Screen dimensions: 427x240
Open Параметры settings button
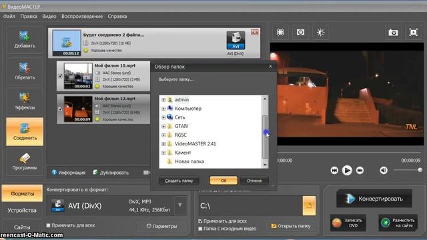[x=161, y=226]
